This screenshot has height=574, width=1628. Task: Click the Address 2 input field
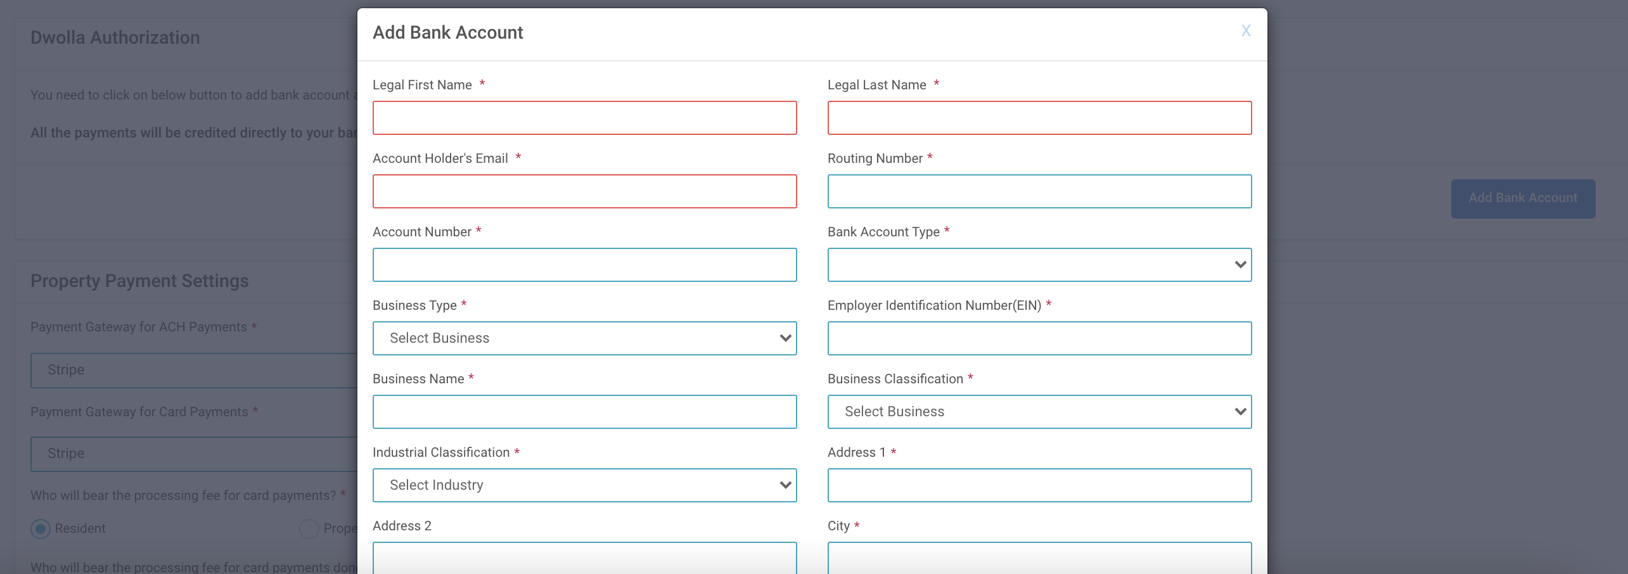coord(584,558)
